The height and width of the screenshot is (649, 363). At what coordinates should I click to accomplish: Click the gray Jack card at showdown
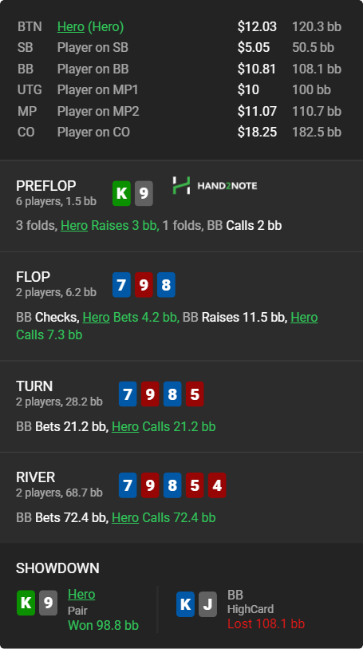pos(207,604)
